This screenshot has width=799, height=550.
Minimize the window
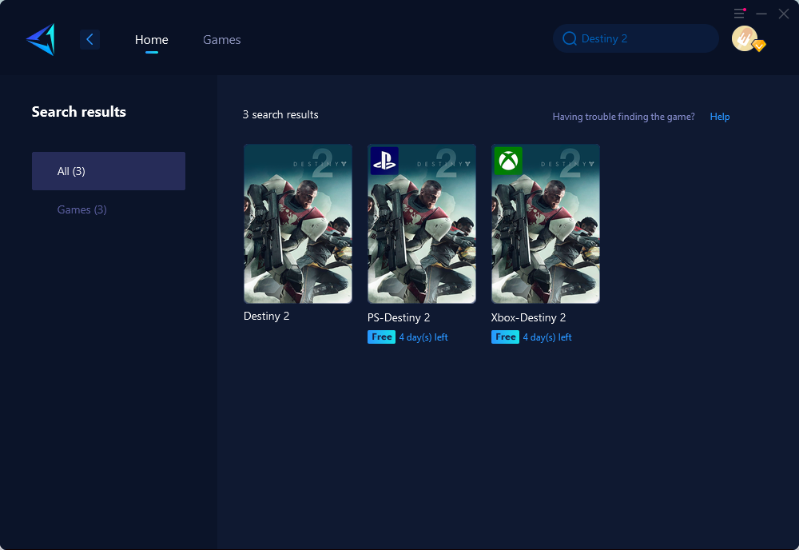click(761, 14)
